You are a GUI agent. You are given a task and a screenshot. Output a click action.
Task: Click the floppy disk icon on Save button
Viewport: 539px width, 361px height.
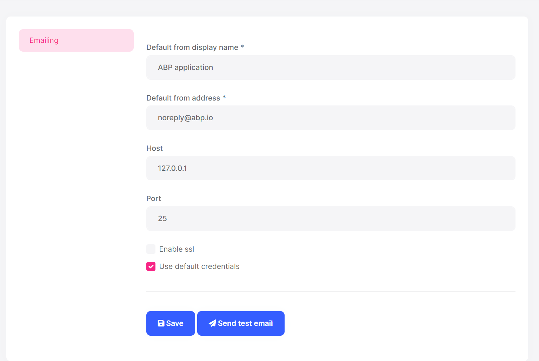(x=161, y=323)
